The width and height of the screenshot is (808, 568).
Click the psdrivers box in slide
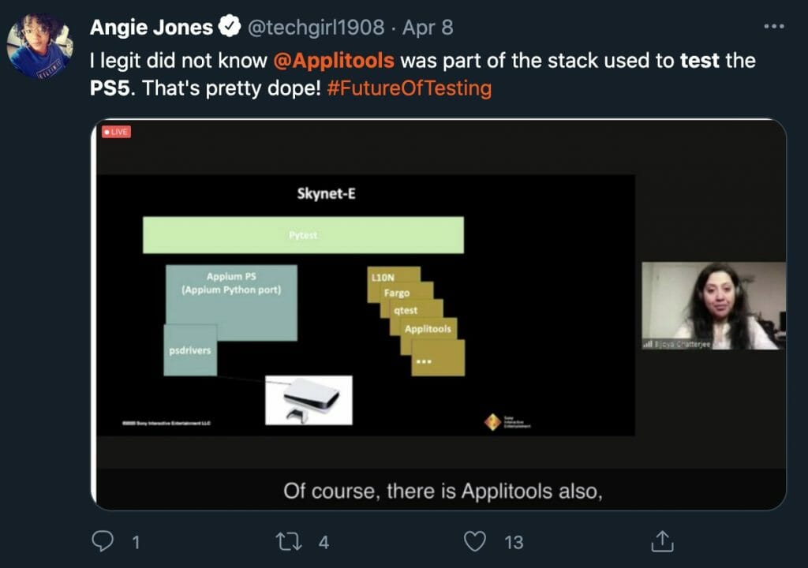pyautogui.click(x=190, y=349)
